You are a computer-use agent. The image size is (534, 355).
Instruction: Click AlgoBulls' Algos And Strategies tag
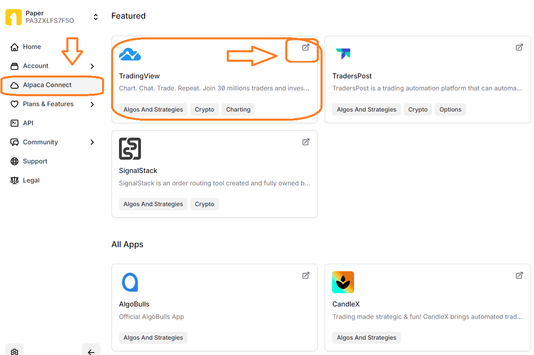click(153, 338)
